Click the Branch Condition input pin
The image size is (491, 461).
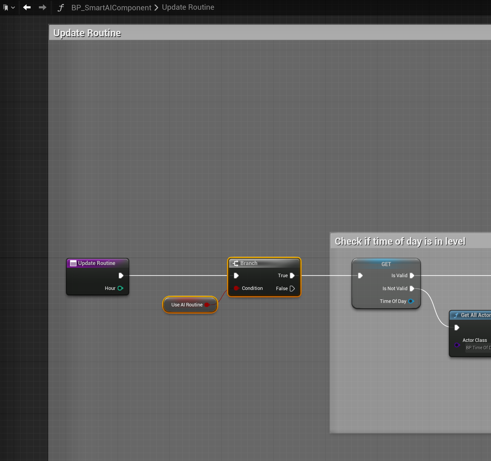(x=236, y=288)
